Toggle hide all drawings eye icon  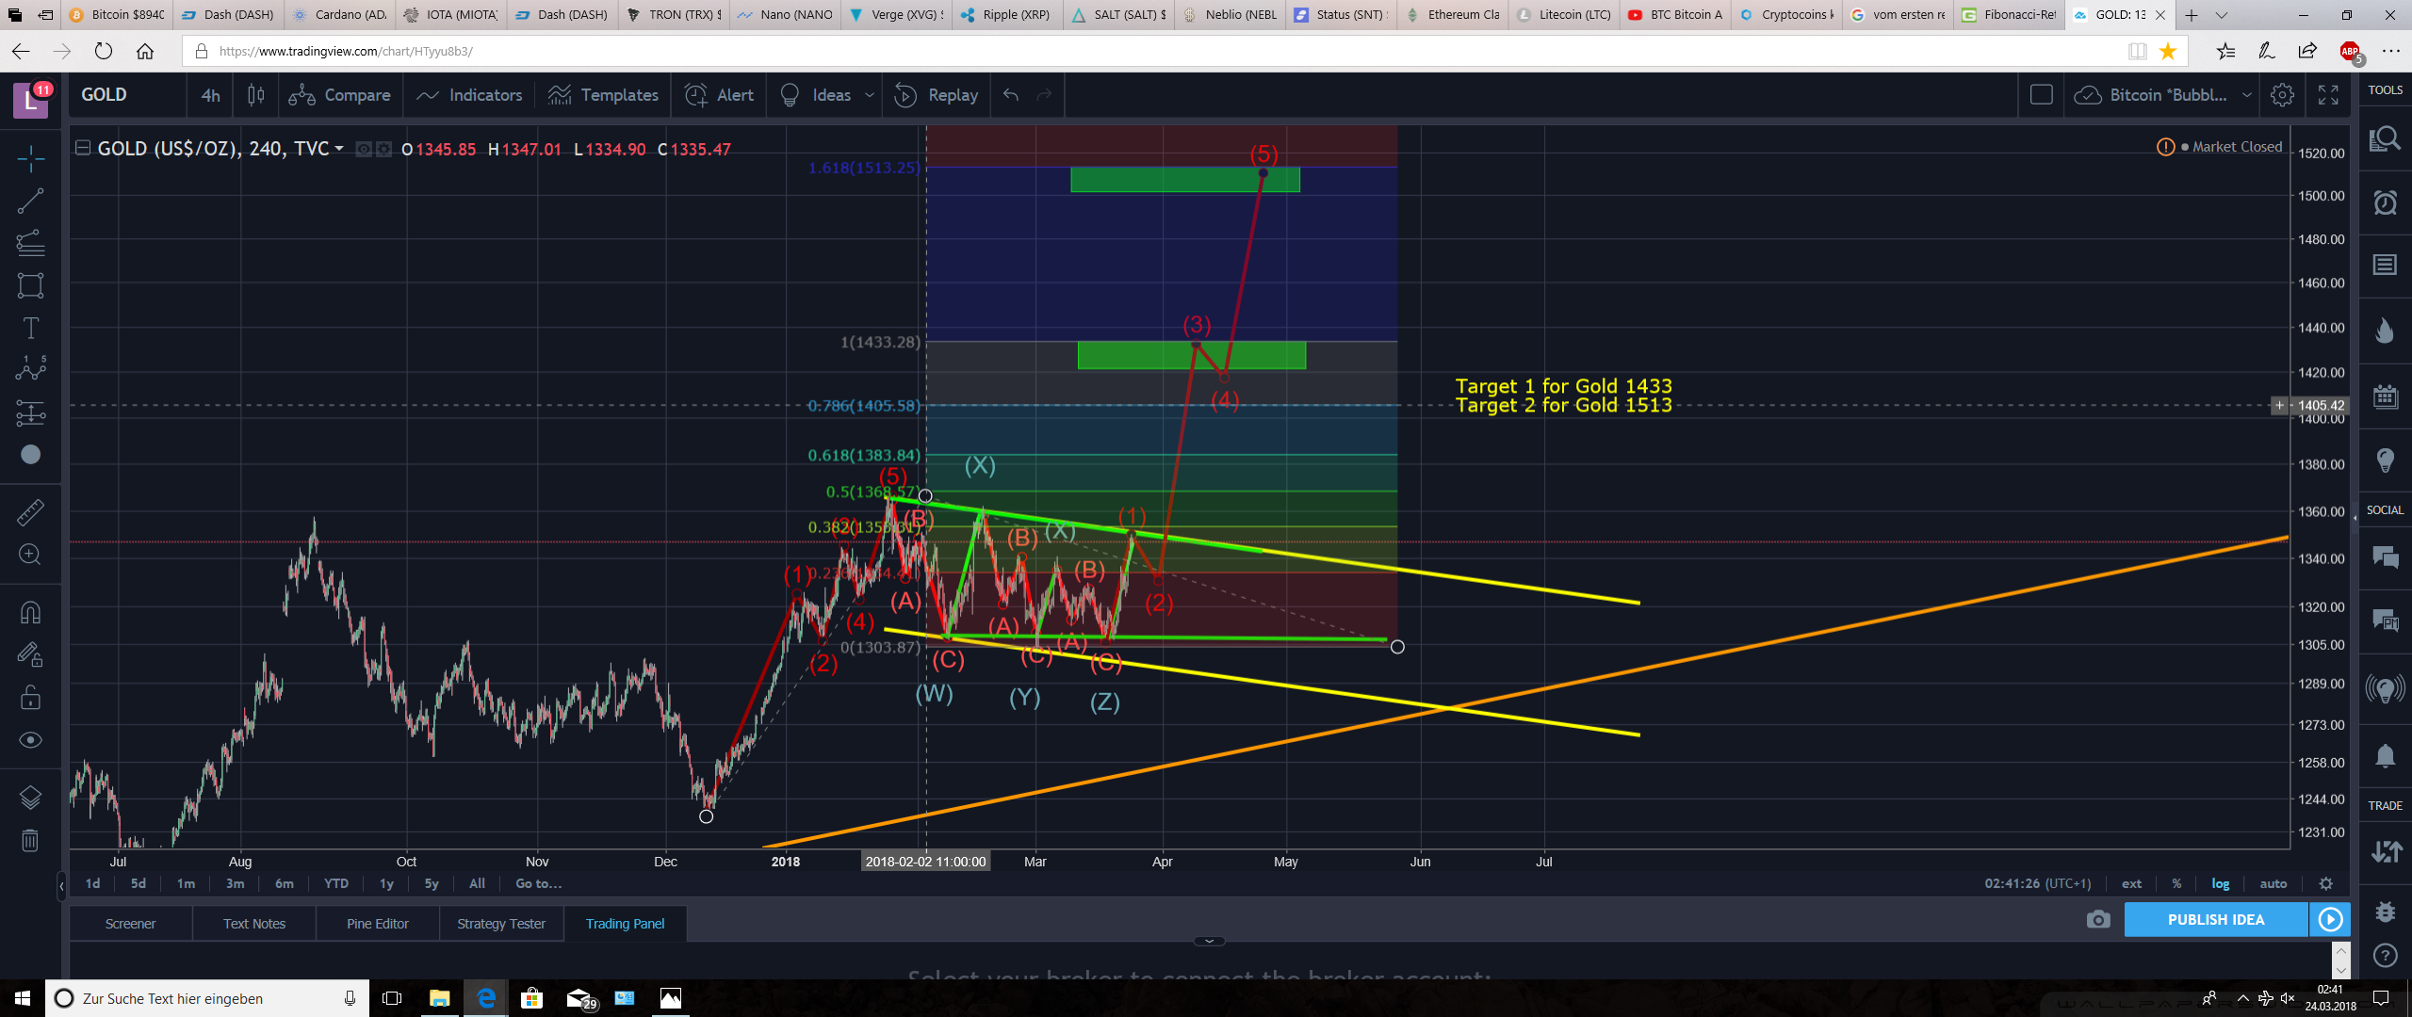(x=30, y=740)
